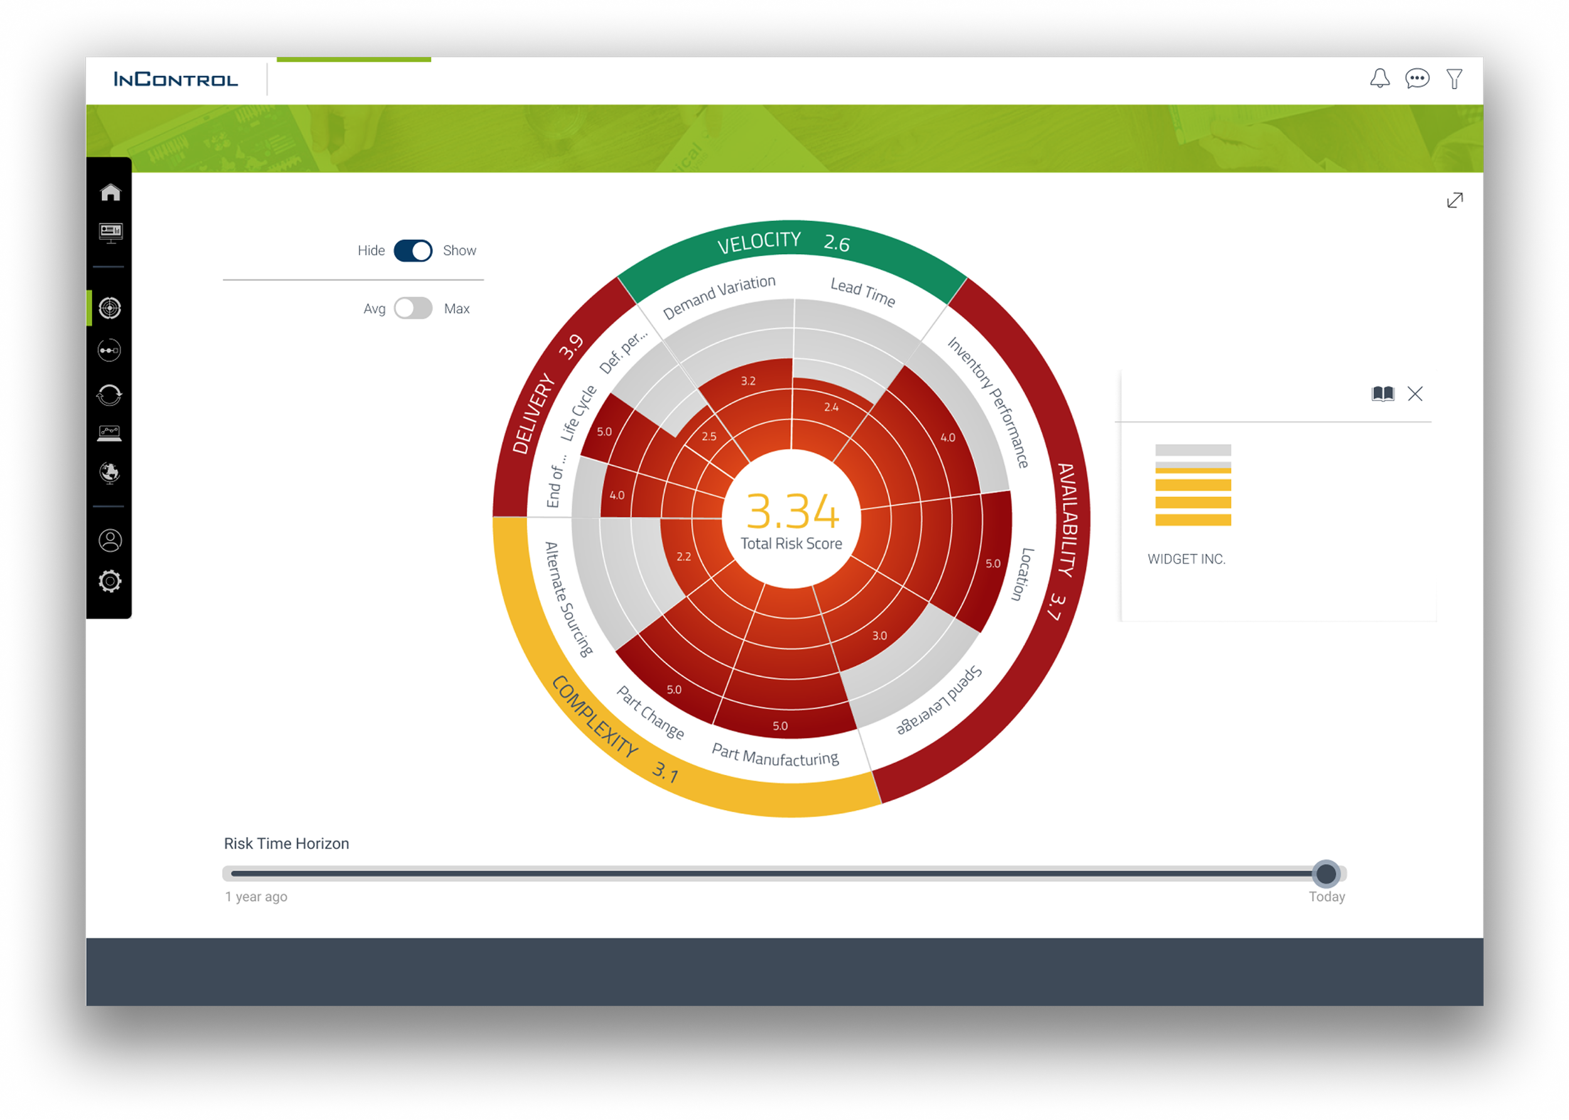Open the globe map icon in the sidebar

pyautogui.click(x=110, y=473)
